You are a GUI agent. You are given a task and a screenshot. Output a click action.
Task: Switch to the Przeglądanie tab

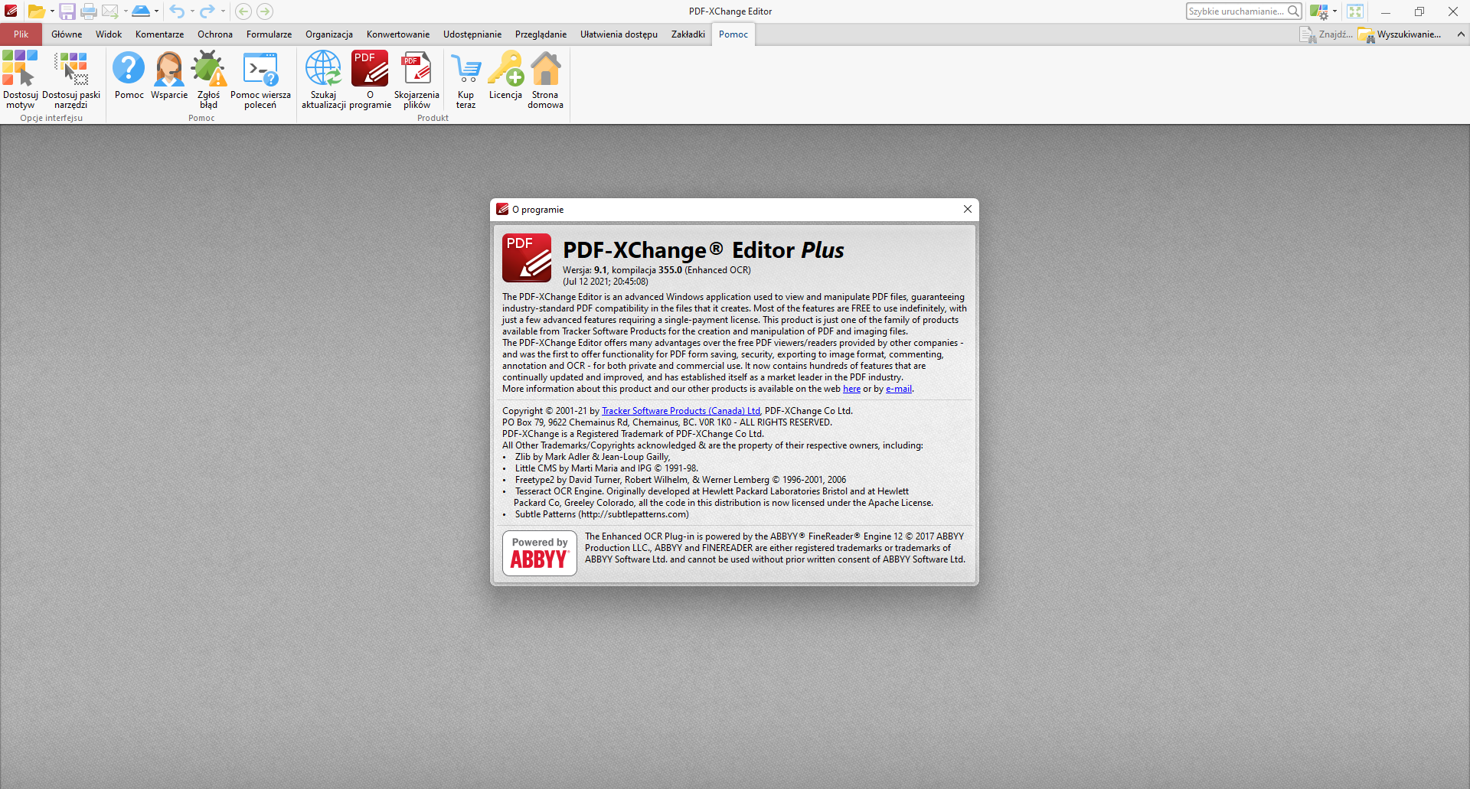pyautogui.click(x=541, y=34)
